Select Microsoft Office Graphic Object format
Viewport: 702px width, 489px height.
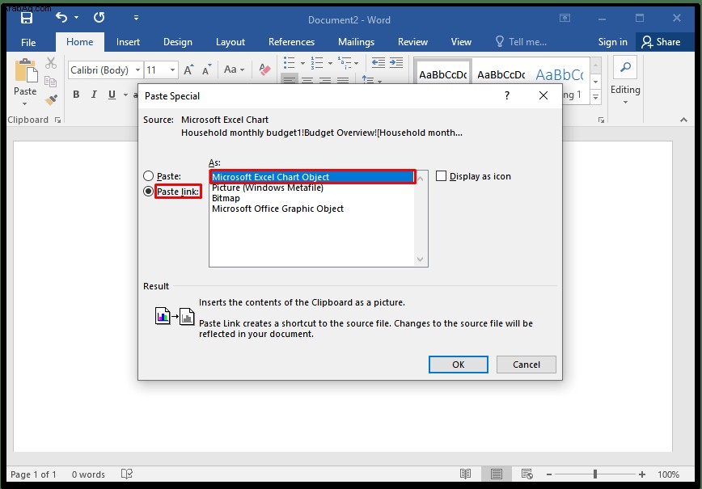click(277, 209)
